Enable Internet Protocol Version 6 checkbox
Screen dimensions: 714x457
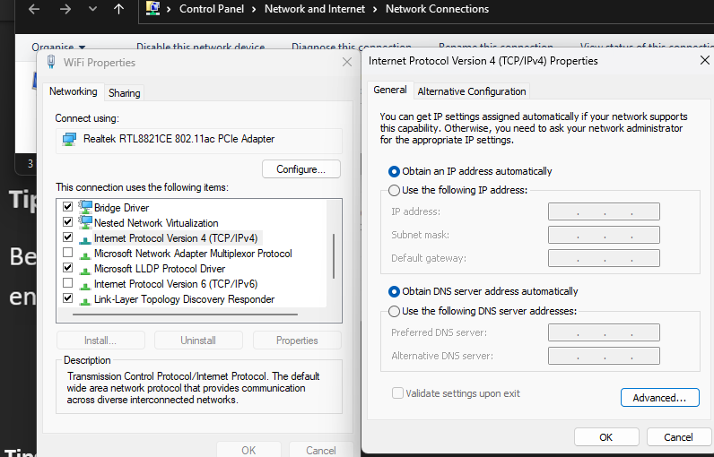click(67, 284)
